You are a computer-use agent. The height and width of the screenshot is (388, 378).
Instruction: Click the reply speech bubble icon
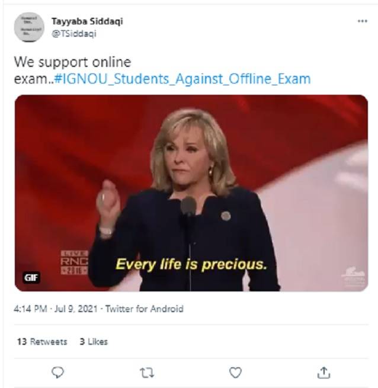57,372
